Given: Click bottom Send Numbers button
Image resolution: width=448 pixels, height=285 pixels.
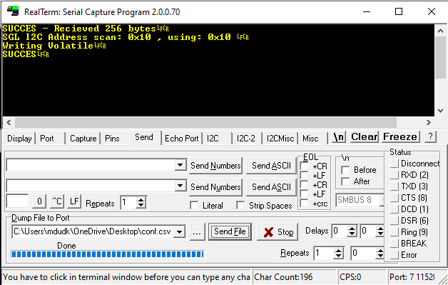Looking at the screenshot, I should (x=215, y=187).
